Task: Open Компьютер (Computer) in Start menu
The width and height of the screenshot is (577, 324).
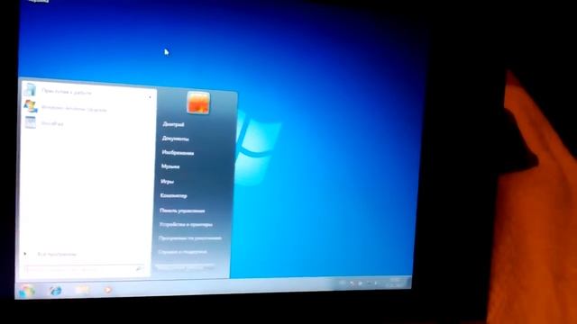Action: [x=173, y=196]
